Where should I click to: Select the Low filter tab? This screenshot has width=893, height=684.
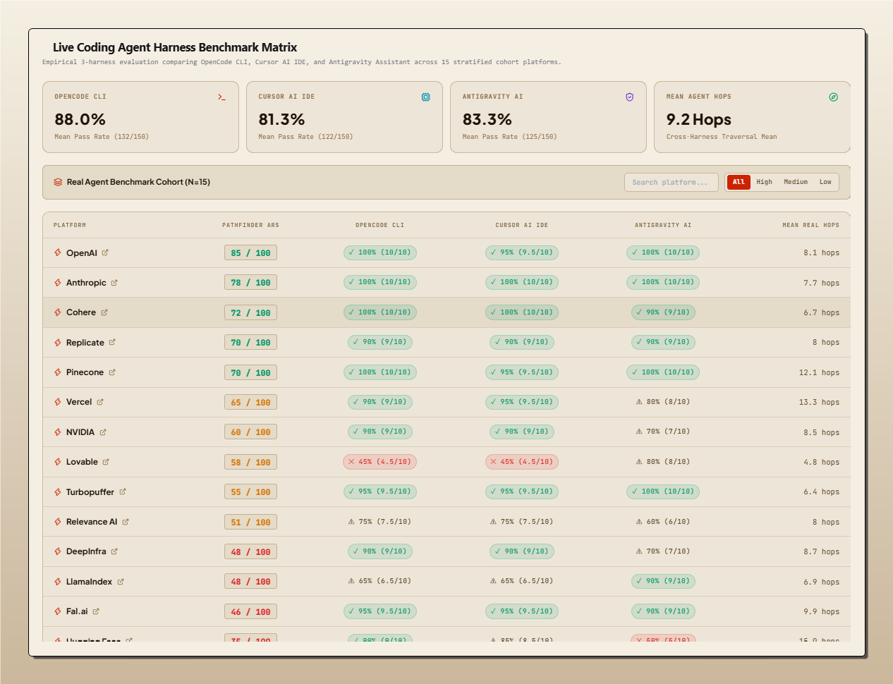[x=825, y=182]
